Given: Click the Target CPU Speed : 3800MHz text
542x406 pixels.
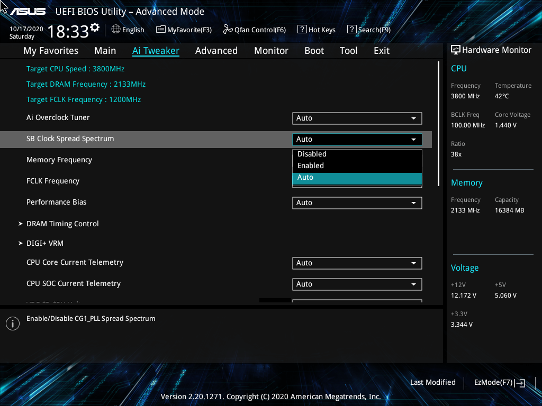Looking at the screenshot, I should click(75, 69).
